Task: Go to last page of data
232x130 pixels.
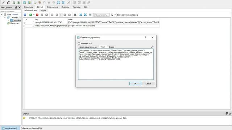Action: pos(69,15)
